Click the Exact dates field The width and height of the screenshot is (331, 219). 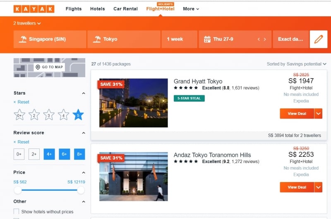click(291, 39)
